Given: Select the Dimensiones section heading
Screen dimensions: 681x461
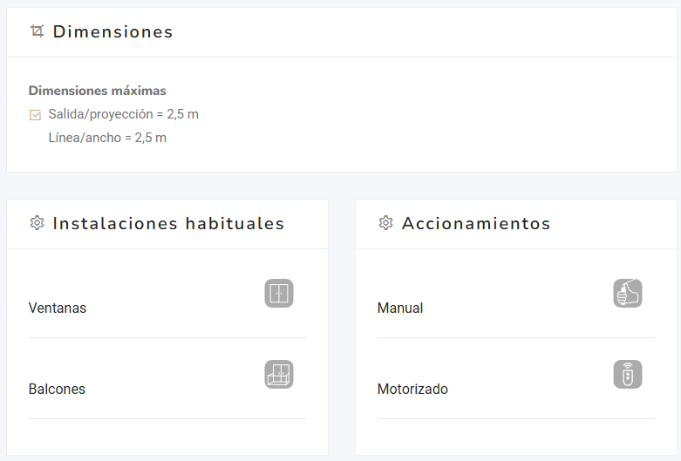Looking at the screenshot, I should 113,32.
